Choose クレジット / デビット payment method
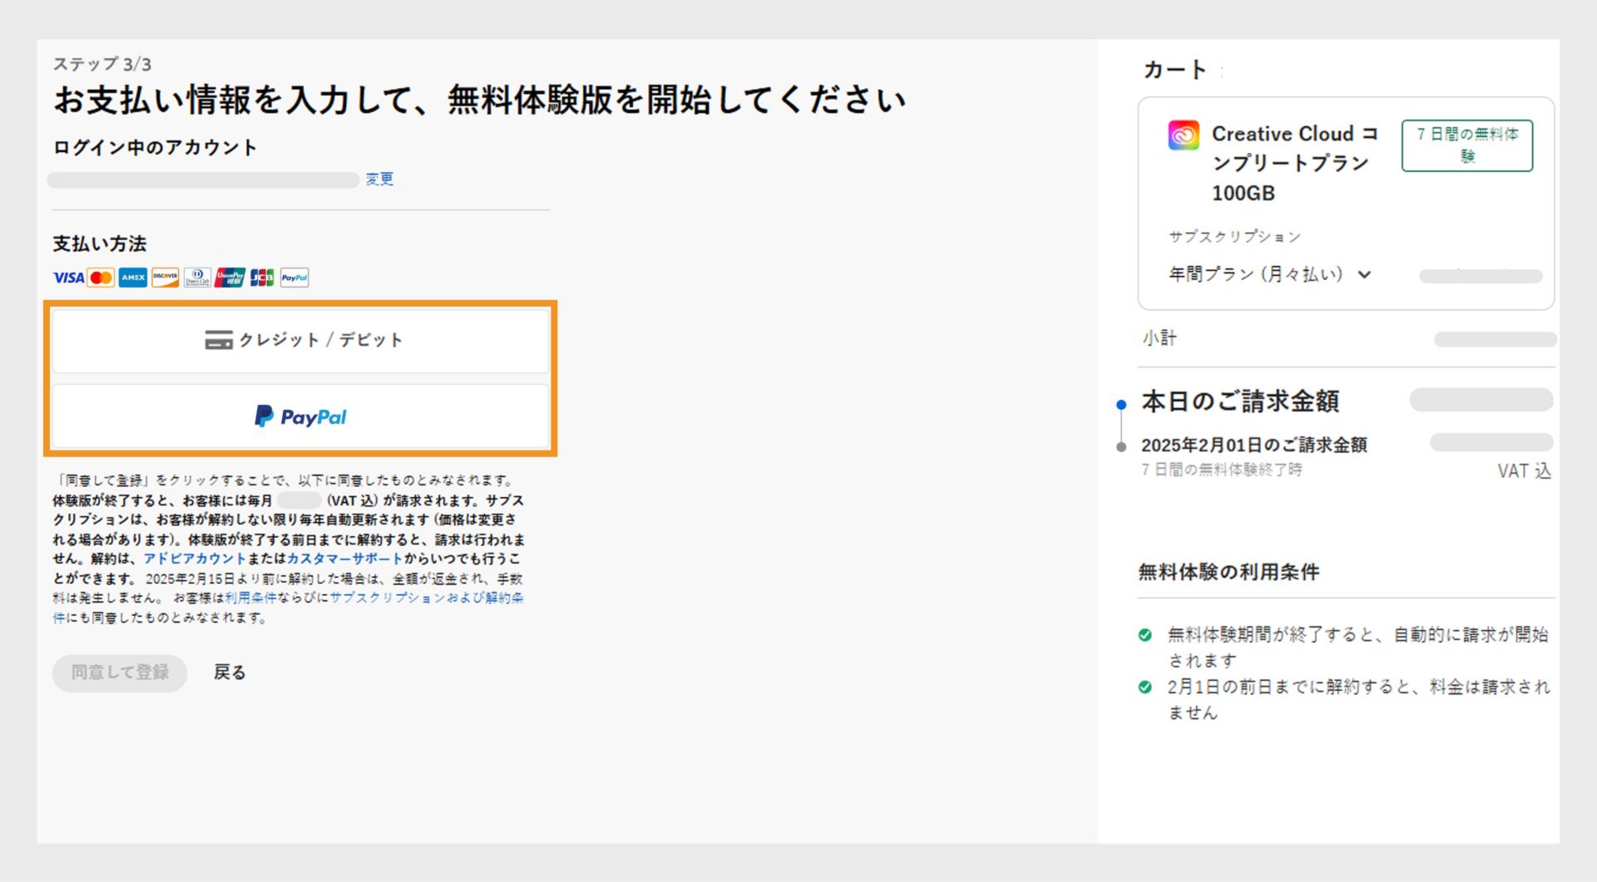The height and width of the screenshot is (882, 1597). click(x=301, y=341)
